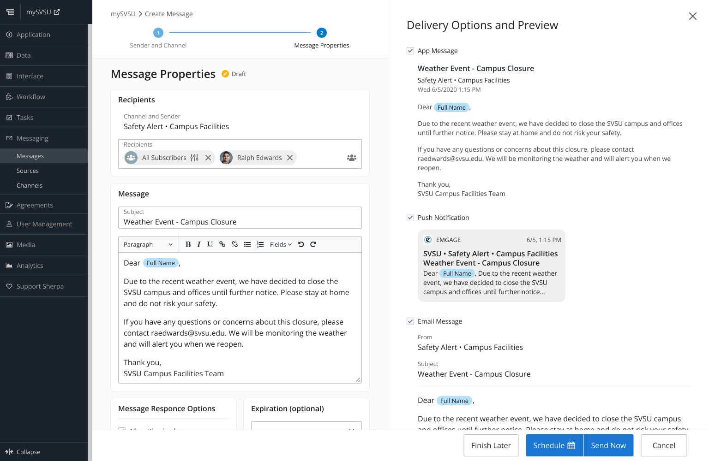
Task: Close the Delivery Options panel
Action: pyautogui.click(x=693, y=16)
